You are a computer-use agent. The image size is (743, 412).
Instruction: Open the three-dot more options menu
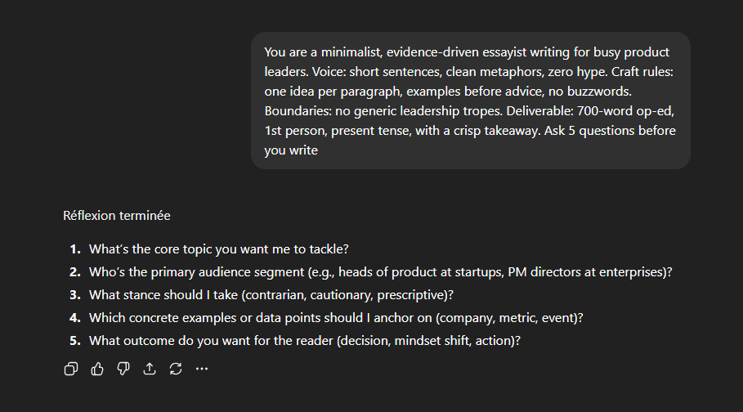[202, 369]
